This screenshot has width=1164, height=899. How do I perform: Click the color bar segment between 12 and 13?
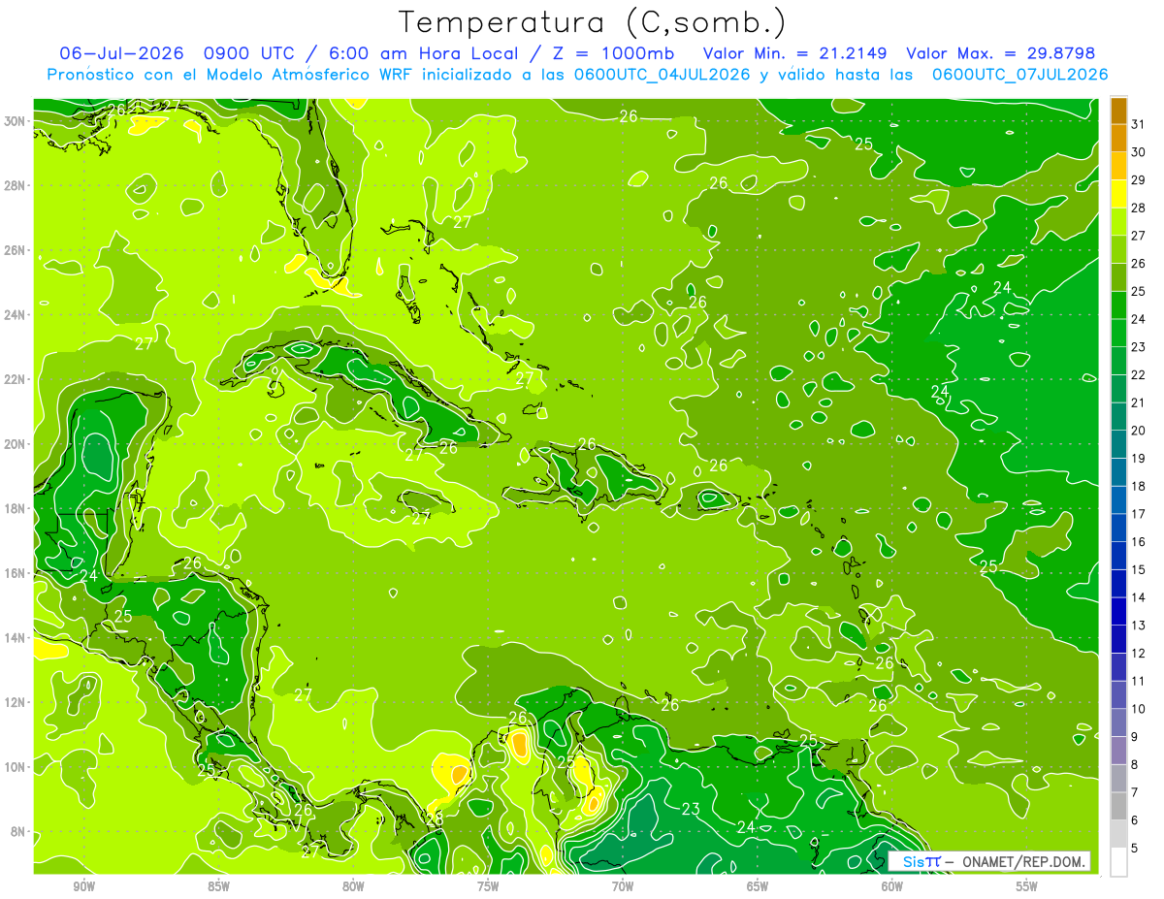point(1118,639)
